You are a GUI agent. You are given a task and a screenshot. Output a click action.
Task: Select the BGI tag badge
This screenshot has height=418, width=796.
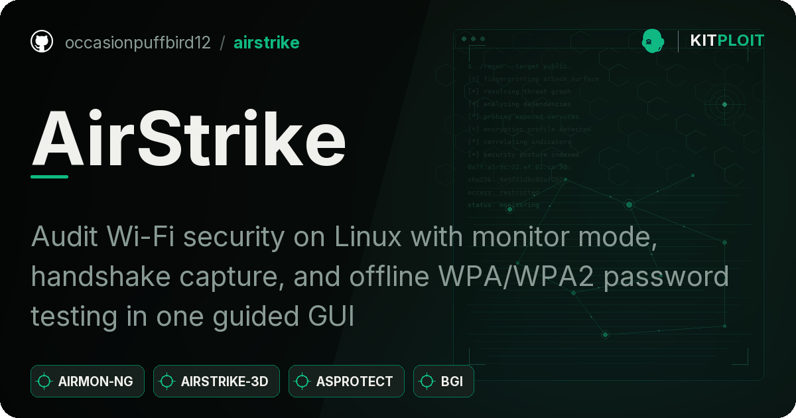click(x=444, y=382)
